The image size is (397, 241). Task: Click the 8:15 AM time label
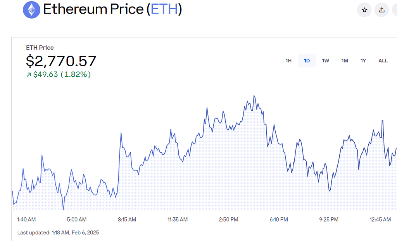pos(127,220)
